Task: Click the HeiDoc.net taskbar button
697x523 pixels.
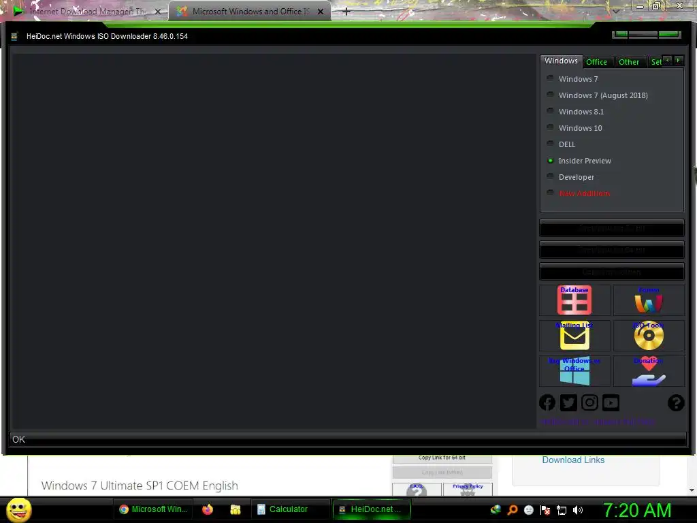Action: point(372,509)
